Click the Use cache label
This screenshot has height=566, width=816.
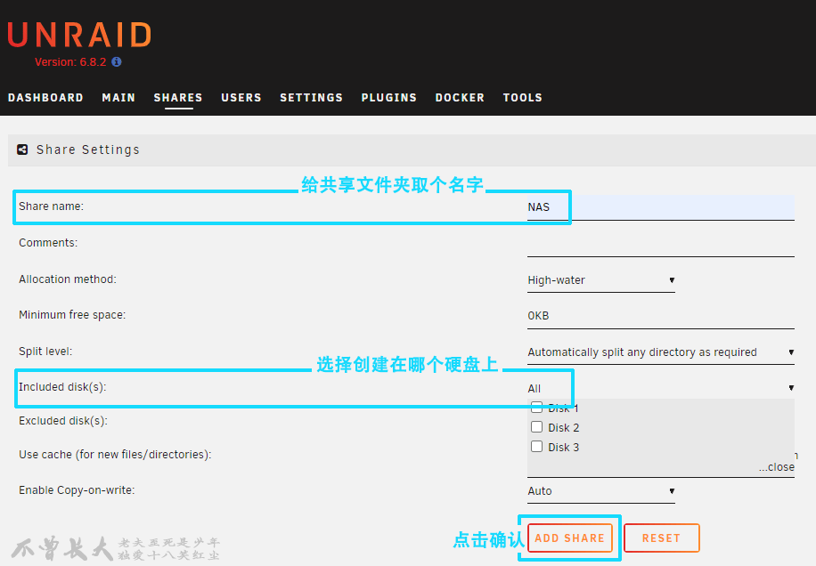(115, 455)
